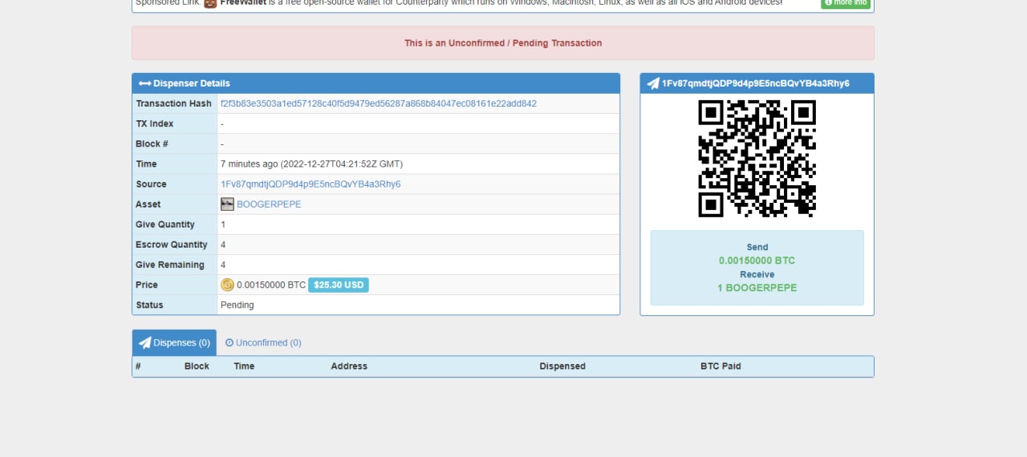Click the green more info button
The height and width of the screenshot is (457, 1027).
[846, 3]
